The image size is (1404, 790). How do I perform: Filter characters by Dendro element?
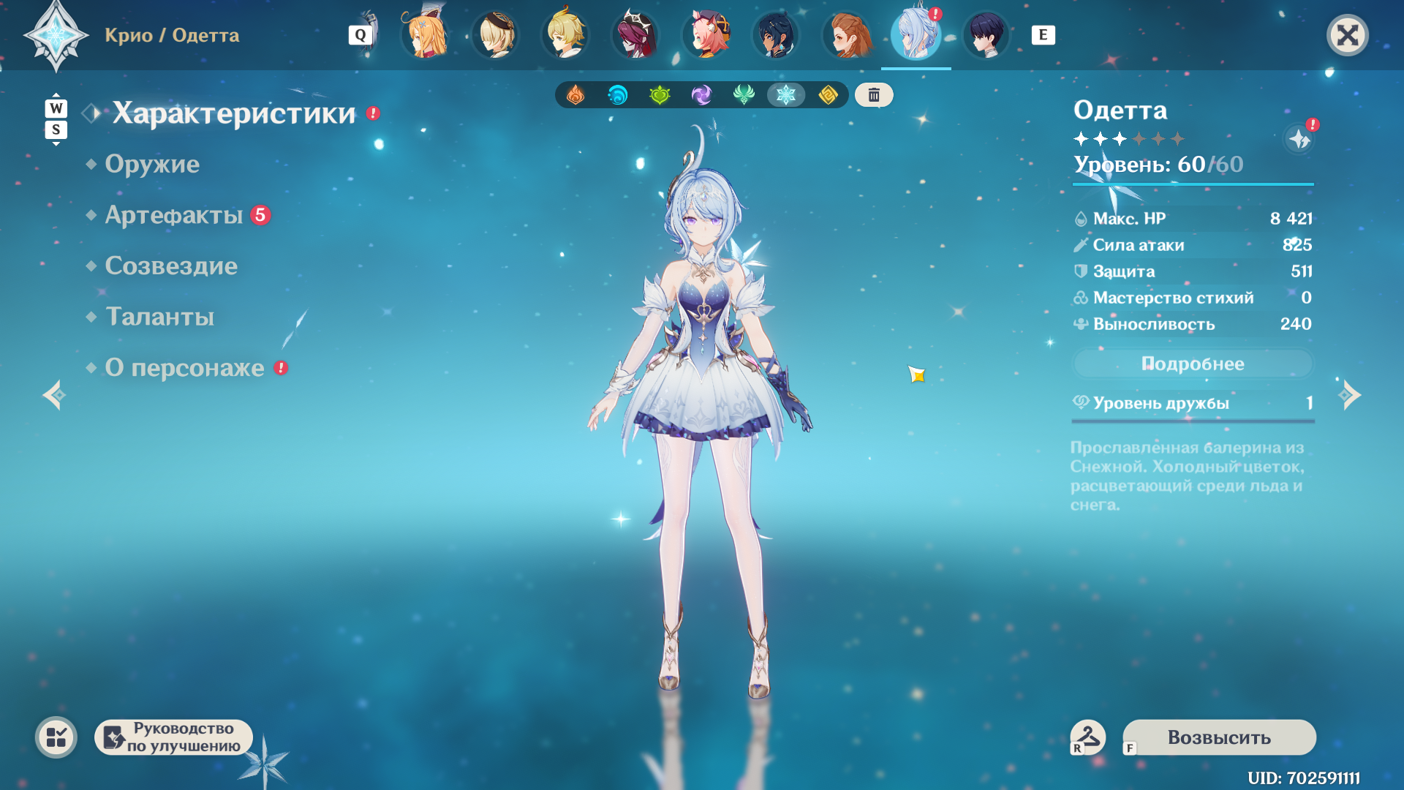(x=660, y=95)
